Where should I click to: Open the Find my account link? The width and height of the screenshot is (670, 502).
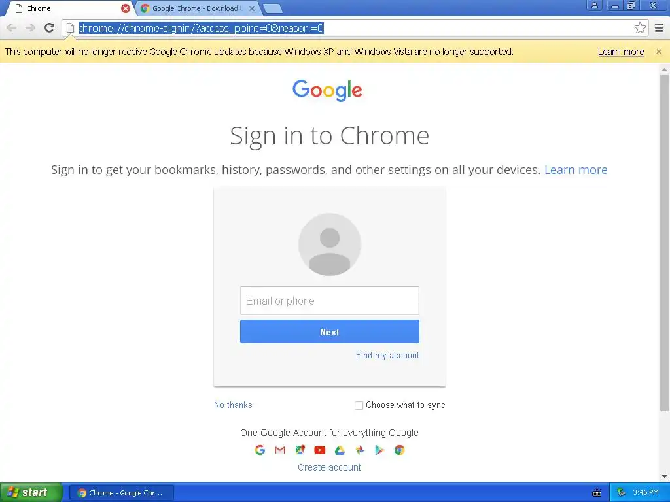pyautogui.click(x=387, y=355)
